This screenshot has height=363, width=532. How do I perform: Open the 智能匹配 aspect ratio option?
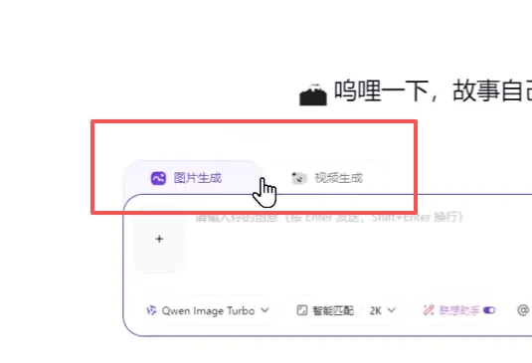325,310
